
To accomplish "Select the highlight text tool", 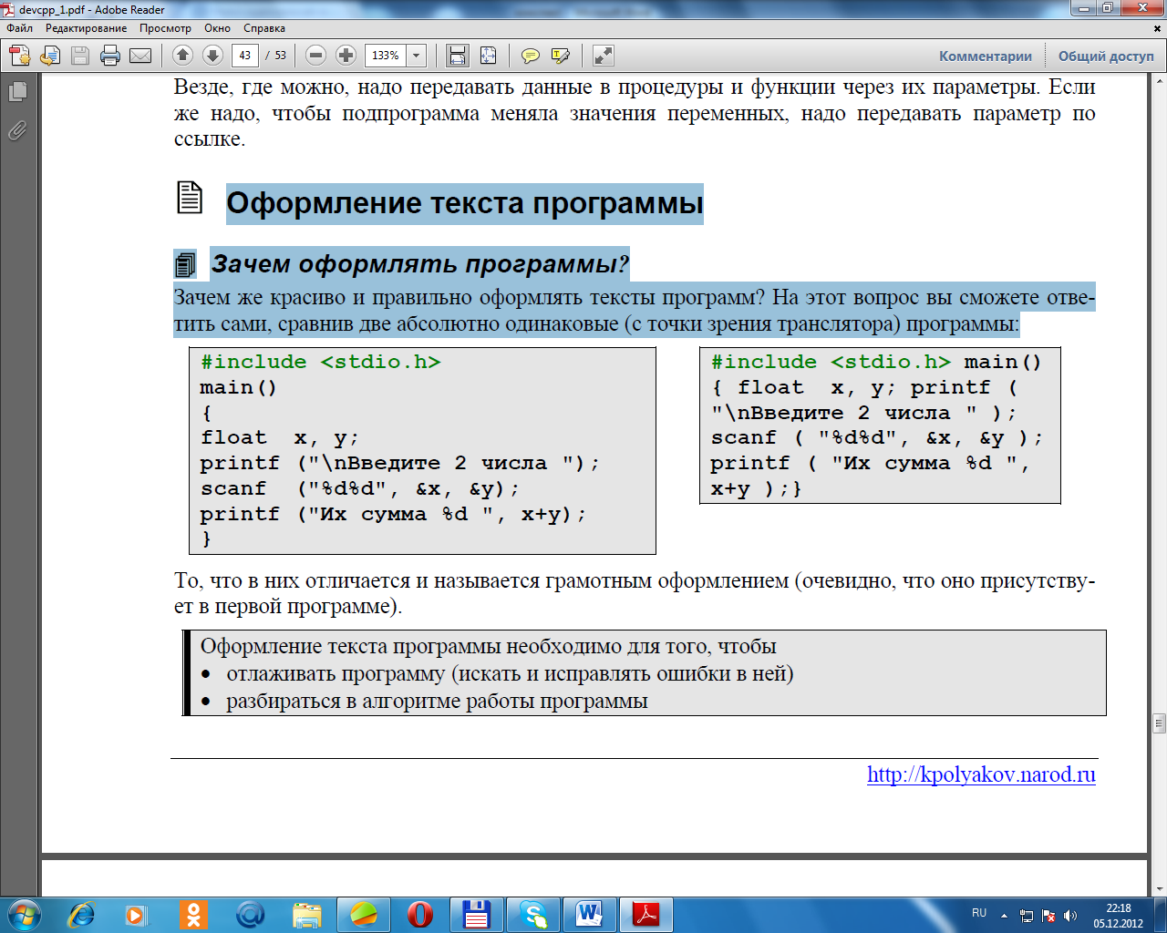I will point(561,56).
